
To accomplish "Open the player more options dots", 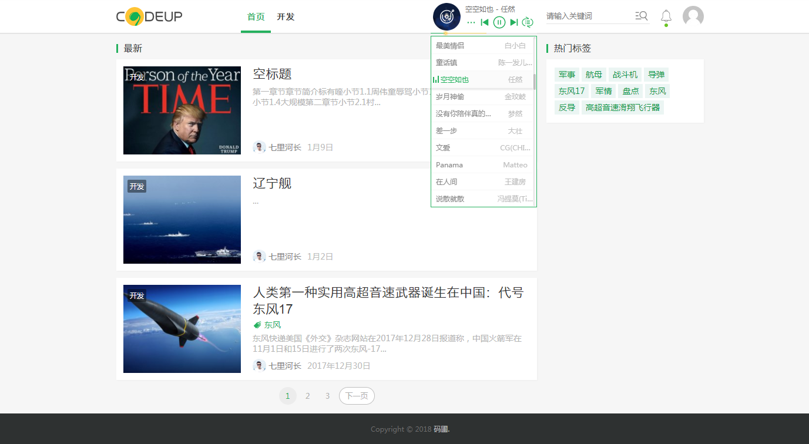I will (471, 22).
